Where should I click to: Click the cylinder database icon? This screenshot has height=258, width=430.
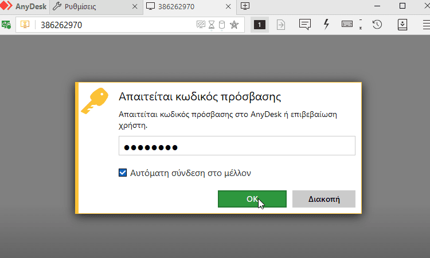tap(222, 25)
